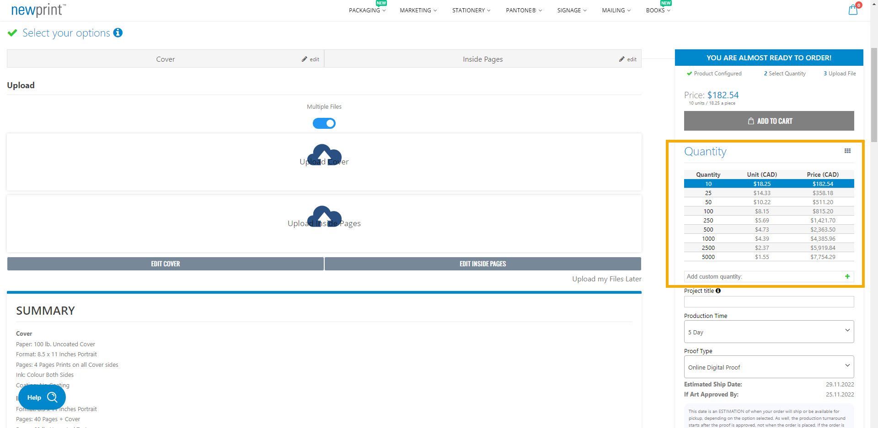Image resolution: width=878 pixels, height=428 pixels.
Task: Click the Edit Cover button
Action: pos(165,264)
